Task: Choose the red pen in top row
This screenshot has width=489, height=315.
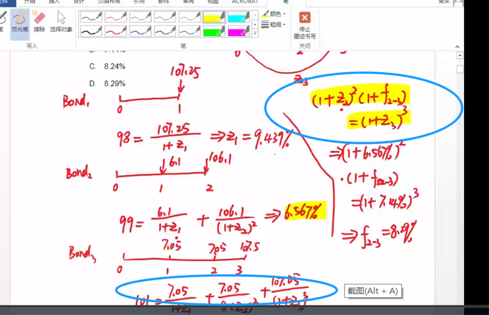Action: [115, 18]
